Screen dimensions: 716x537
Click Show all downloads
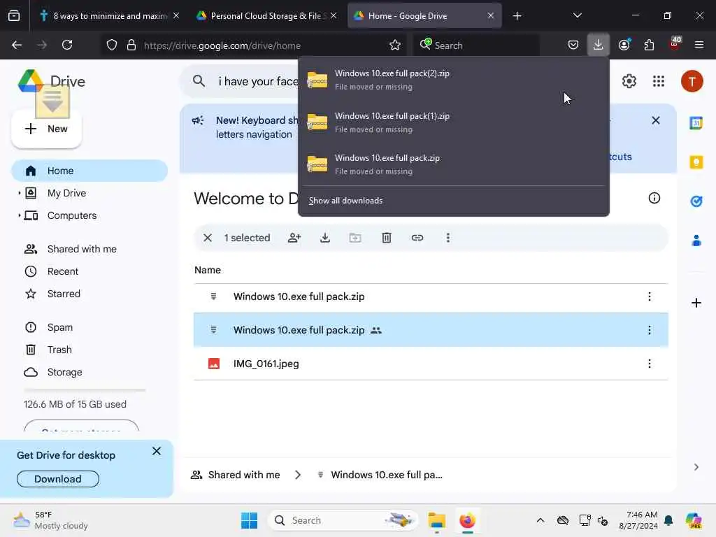(x=345, y=201)
